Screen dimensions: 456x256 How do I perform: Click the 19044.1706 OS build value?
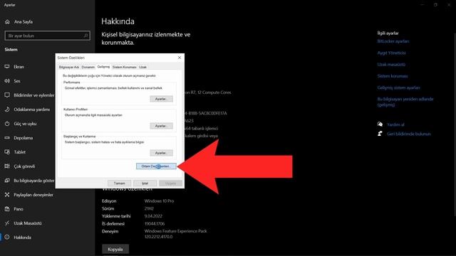point(155,223)
